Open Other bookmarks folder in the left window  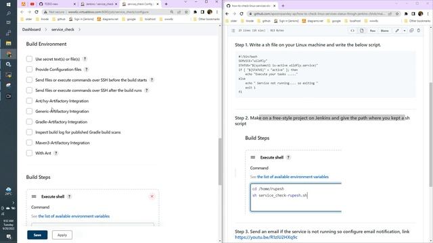coord(206,19)
